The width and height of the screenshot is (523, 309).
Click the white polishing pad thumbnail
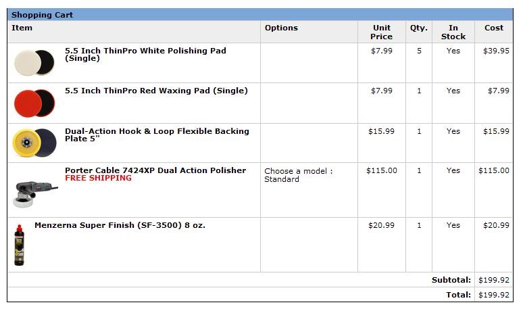pos(34,62)
